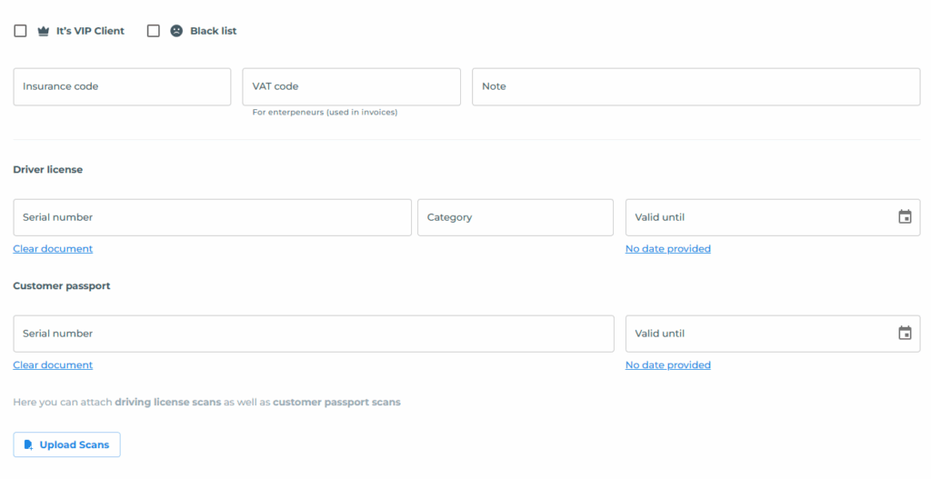Image resolution: width=931 pixels, height=479 pixels.
Task: Clear document under Driver license
Action: coord(53,249)
